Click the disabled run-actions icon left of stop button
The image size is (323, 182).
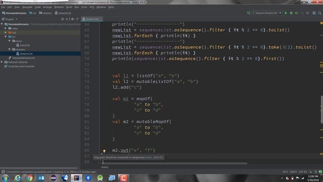[302, 13]
